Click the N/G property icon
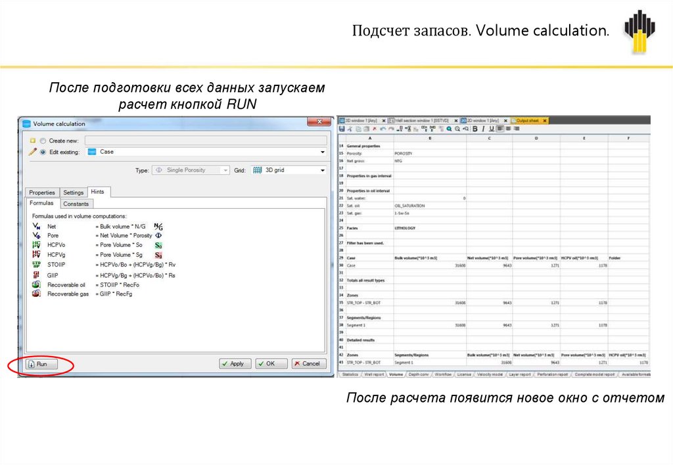 [158, 227]
